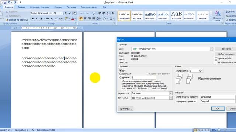Shrink font size with the small A icon
The height and width of the screenshot is (132, 236).
(x=70, y=14)
